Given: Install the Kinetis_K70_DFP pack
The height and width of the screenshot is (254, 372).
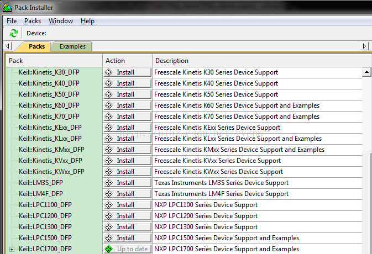Looking at the screenshot, I should [127, 117].
